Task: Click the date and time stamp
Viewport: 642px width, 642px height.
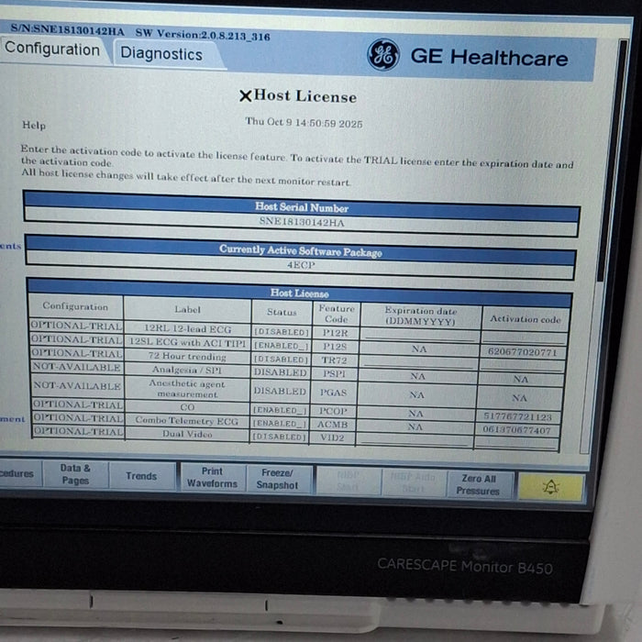Action: click(304, 122)
